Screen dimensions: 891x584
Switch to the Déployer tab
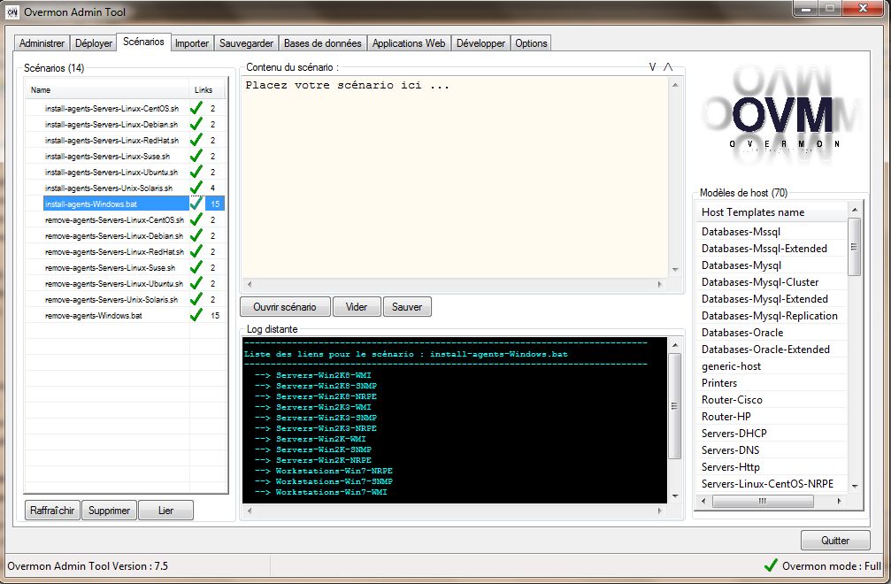94,43
